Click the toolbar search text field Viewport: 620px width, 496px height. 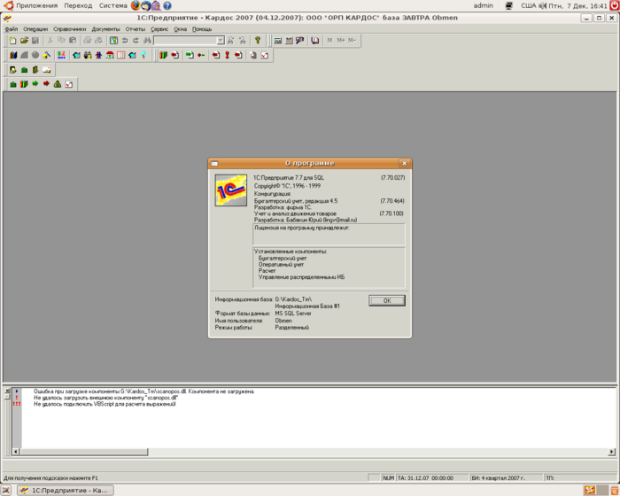pos(185,41)
